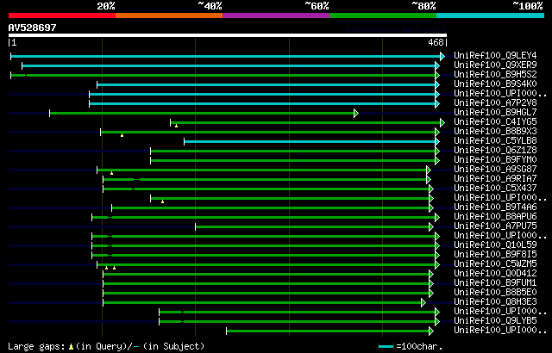Click the cyan 100char scale bar in legend

(x=386, y=347)
